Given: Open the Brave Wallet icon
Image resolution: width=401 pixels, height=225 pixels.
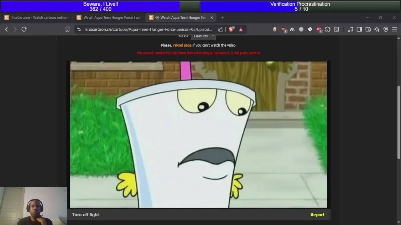Looking at the screenshot, I should click(x=368, y=29).
